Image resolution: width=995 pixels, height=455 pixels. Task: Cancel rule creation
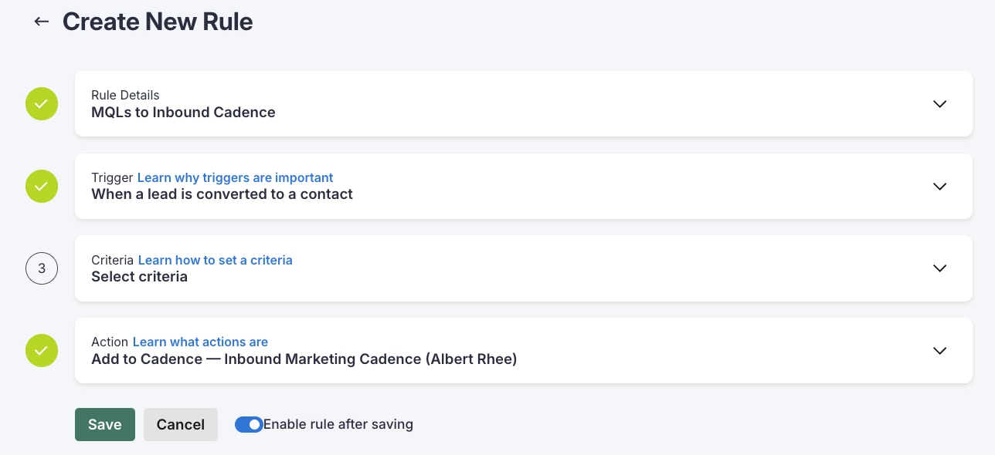181,424
